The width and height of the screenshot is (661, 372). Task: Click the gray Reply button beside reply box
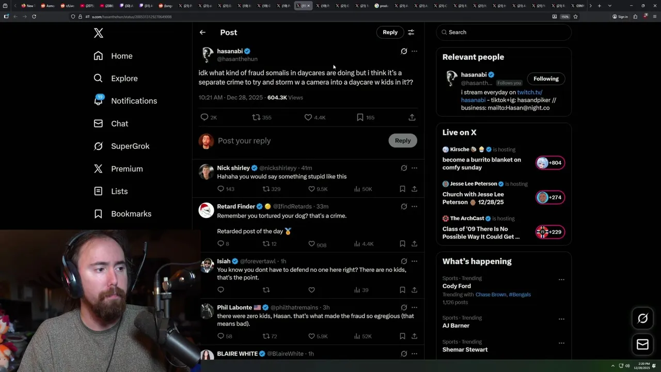pos(403,141)
